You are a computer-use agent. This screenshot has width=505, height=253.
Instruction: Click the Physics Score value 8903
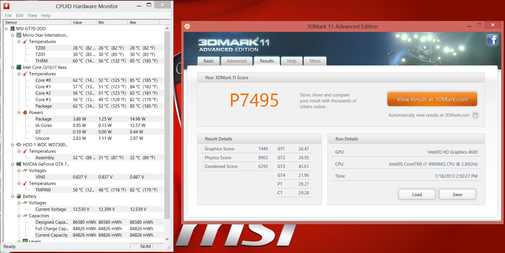coord(263,158)
